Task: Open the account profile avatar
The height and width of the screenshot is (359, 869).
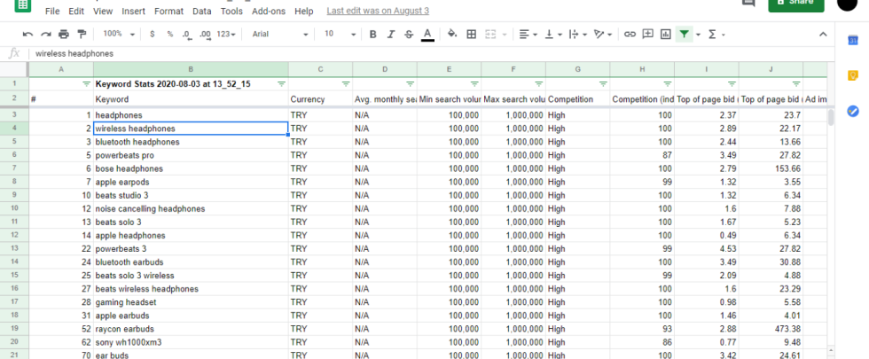Action: [847, 4]
